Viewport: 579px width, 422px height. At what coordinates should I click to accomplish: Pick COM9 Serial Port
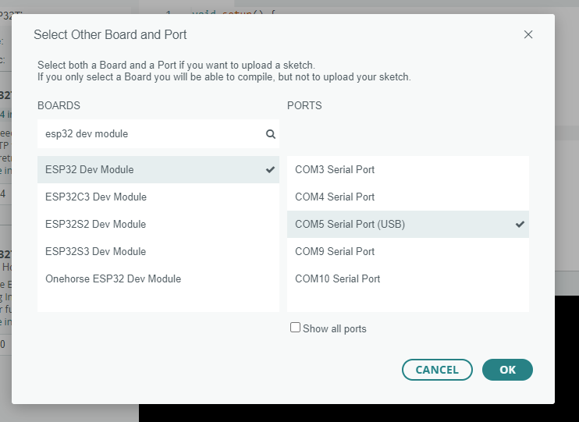334,251
